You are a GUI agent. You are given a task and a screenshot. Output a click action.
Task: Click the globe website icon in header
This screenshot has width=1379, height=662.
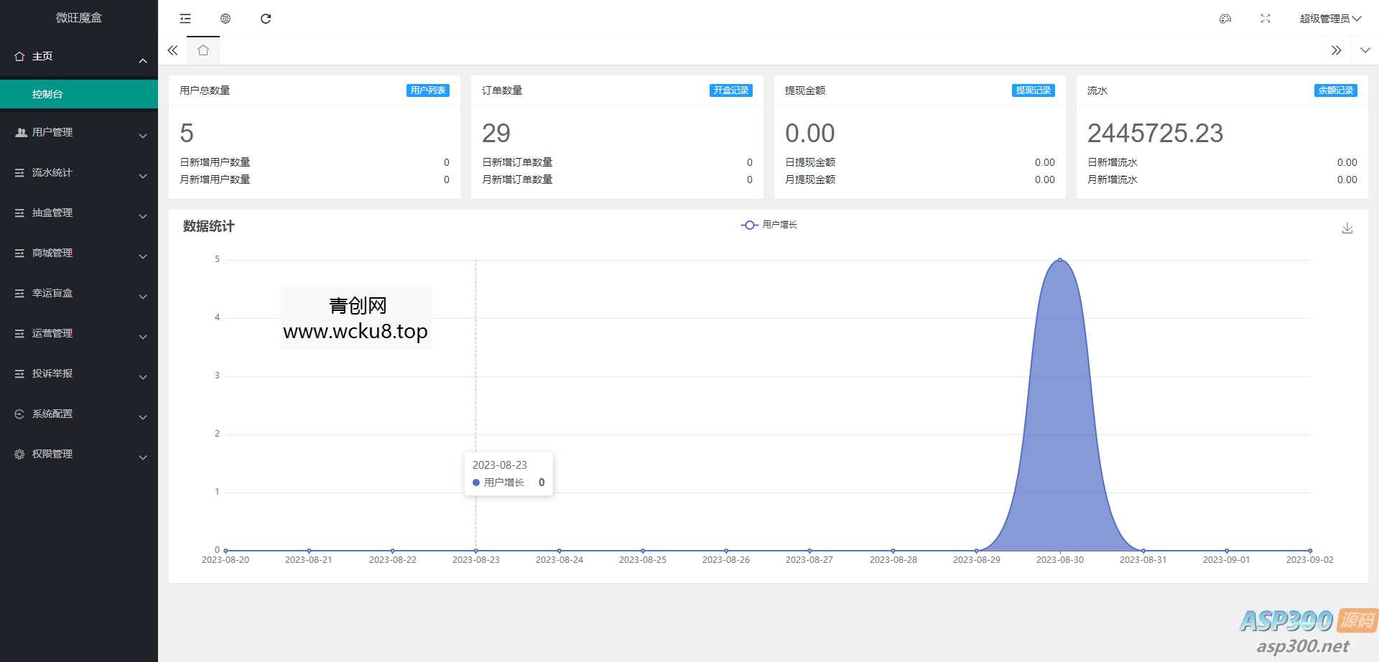[x=226, y=19]
